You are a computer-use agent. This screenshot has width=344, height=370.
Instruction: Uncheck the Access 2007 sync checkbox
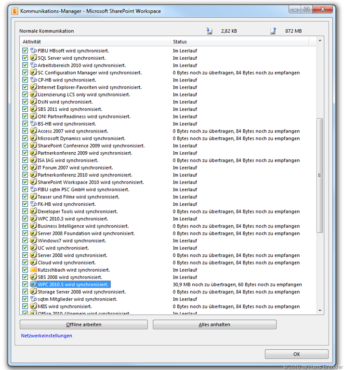[25, 131]
